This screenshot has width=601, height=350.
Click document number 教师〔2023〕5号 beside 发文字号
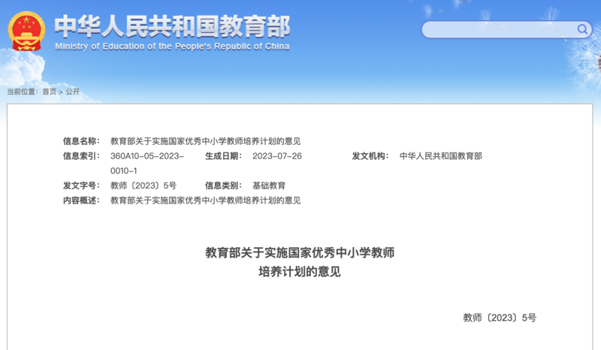pyautogui.click(x=143, y=186)
